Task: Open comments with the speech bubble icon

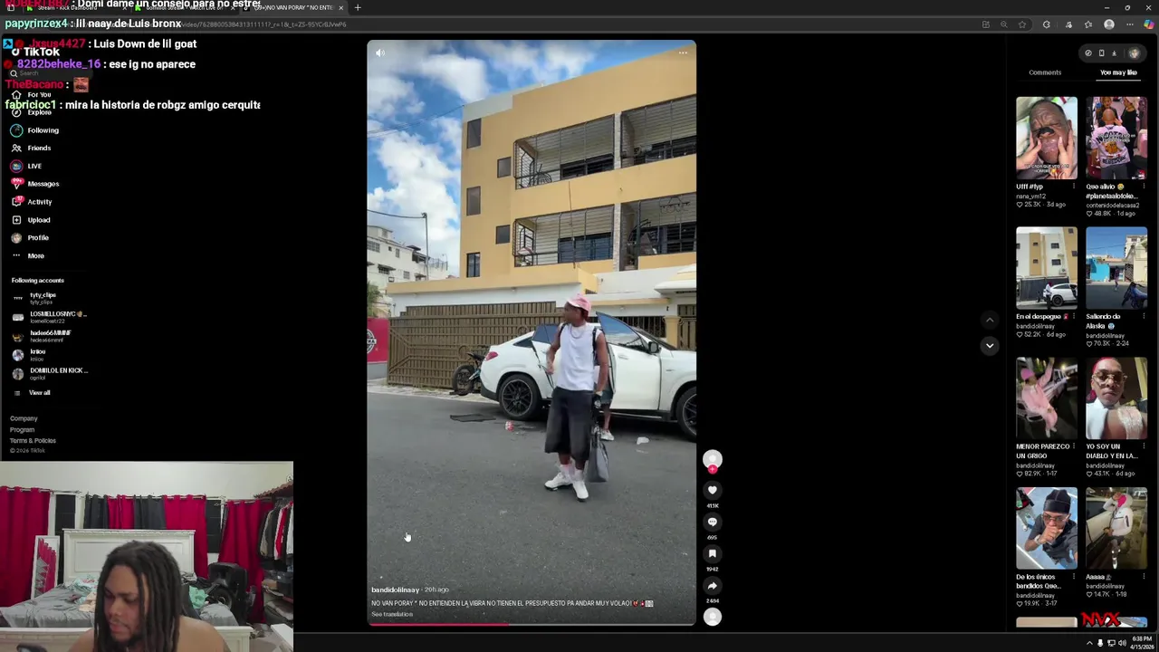Action: pyautogui.click(x=713, y=522)
